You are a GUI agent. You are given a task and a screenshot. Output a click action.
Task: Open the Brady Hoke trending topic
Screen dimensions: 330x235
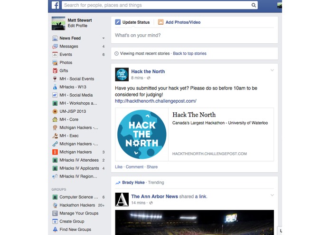[x=133, y=183]
